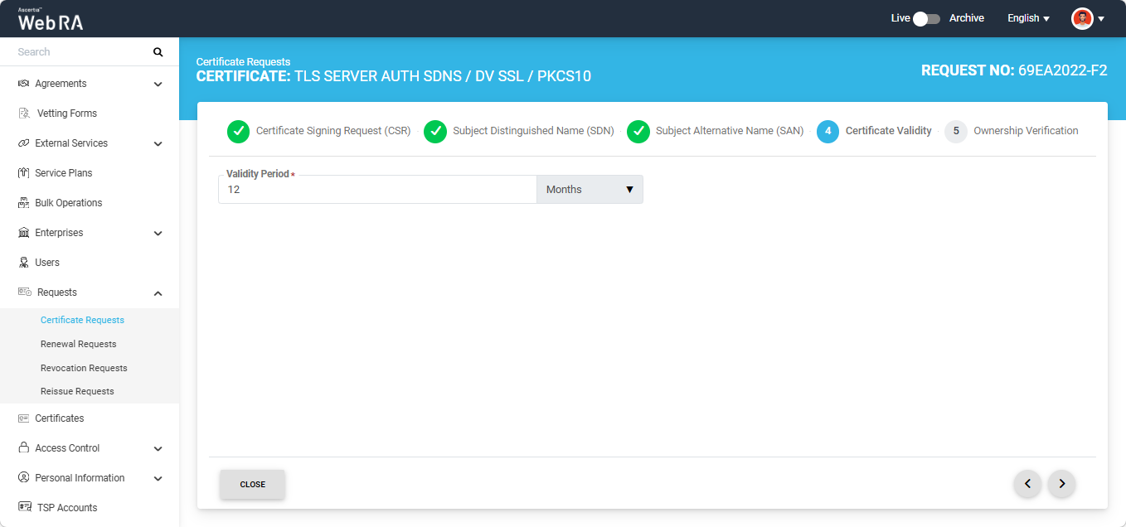Click the search magnifier icon
The height and width of the screenshot is (527, 1126).
[158, 52]
